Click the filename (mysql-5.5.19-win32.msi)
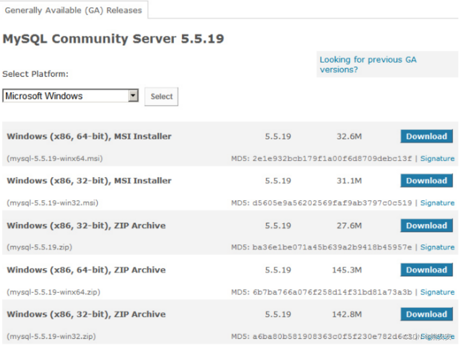 [x=52, y=203]
